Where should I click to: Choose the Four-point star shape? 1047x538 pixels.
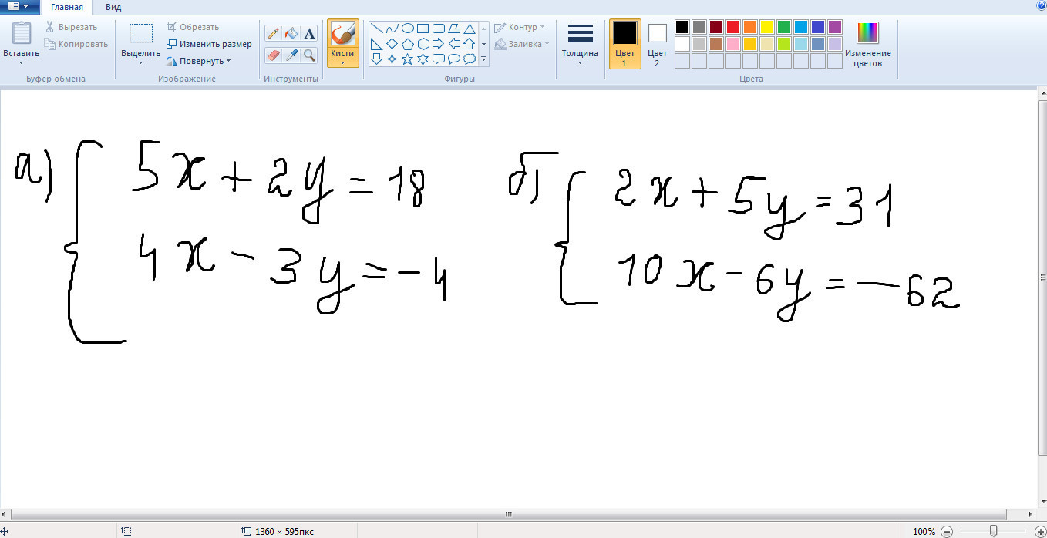click(392, 59)
